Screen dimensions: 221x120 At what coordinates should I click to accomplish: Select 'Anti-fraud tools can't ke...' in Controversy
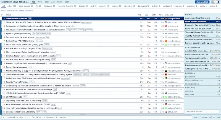tap(202, 54)
